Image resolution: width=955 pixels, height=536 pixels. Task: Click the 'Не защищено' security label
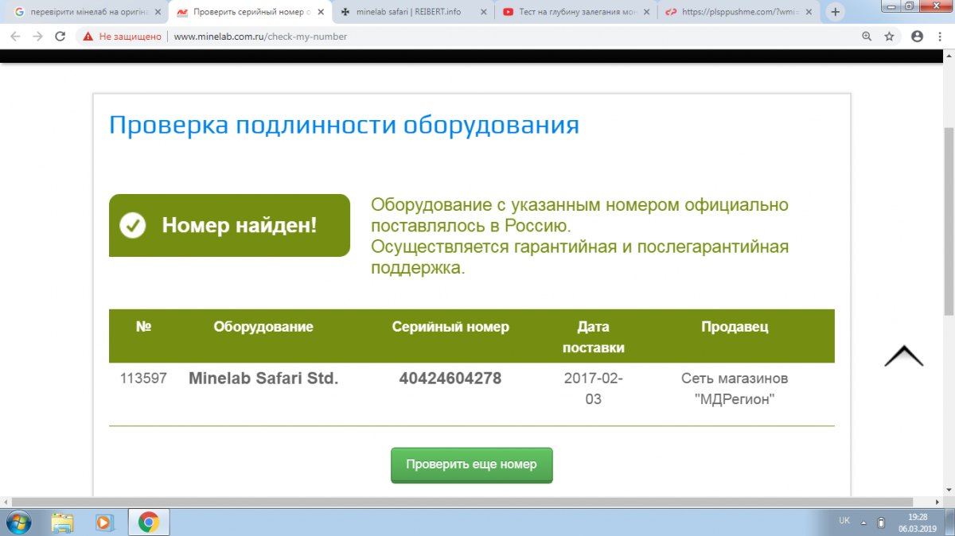(130, 37)
